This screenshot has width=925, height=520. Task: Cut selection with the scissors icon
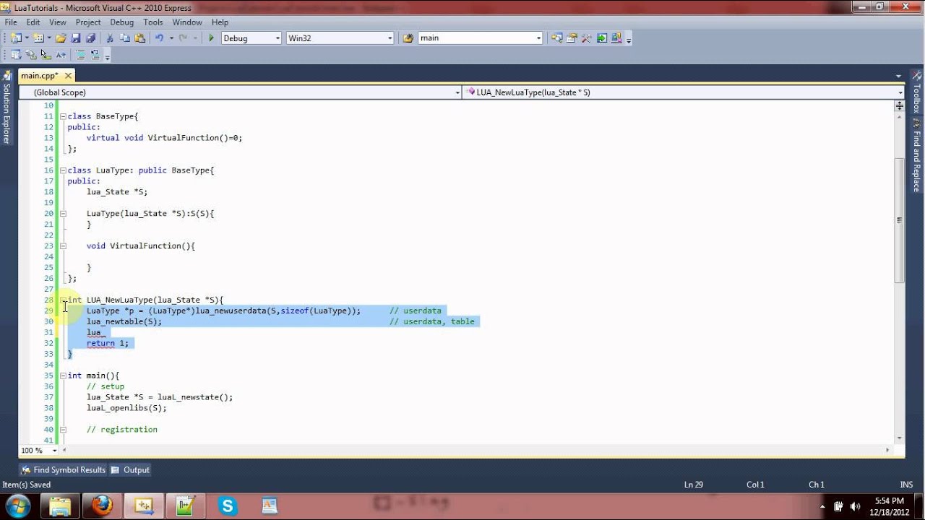(x=110, y=38)
